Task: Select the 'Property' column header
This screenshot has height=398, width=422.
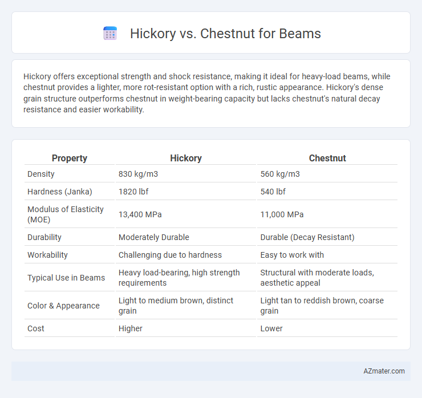Action: point(70,158)
